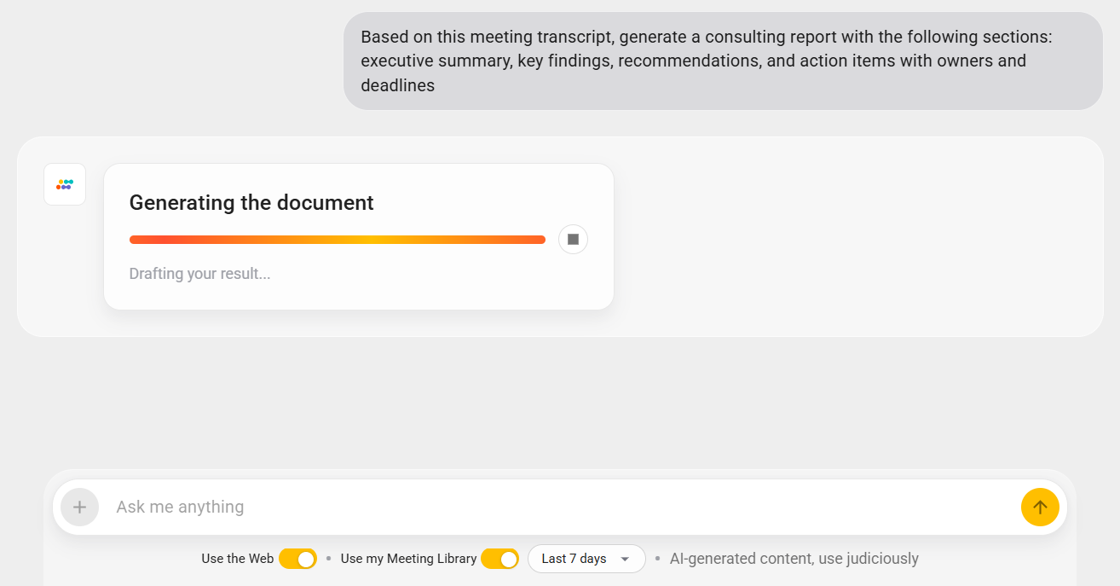Expand the time range selector
1120x586 pixels.
pos(586,558)
